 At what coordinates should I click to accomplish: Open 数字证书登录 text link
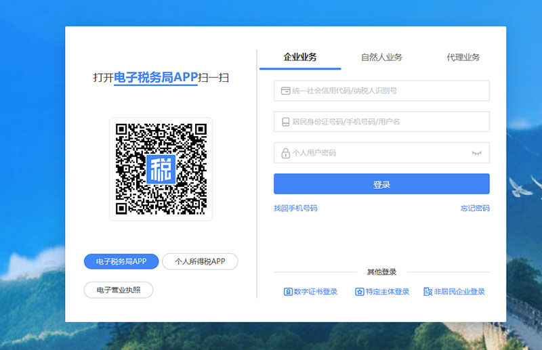click(x=316, y=292)
